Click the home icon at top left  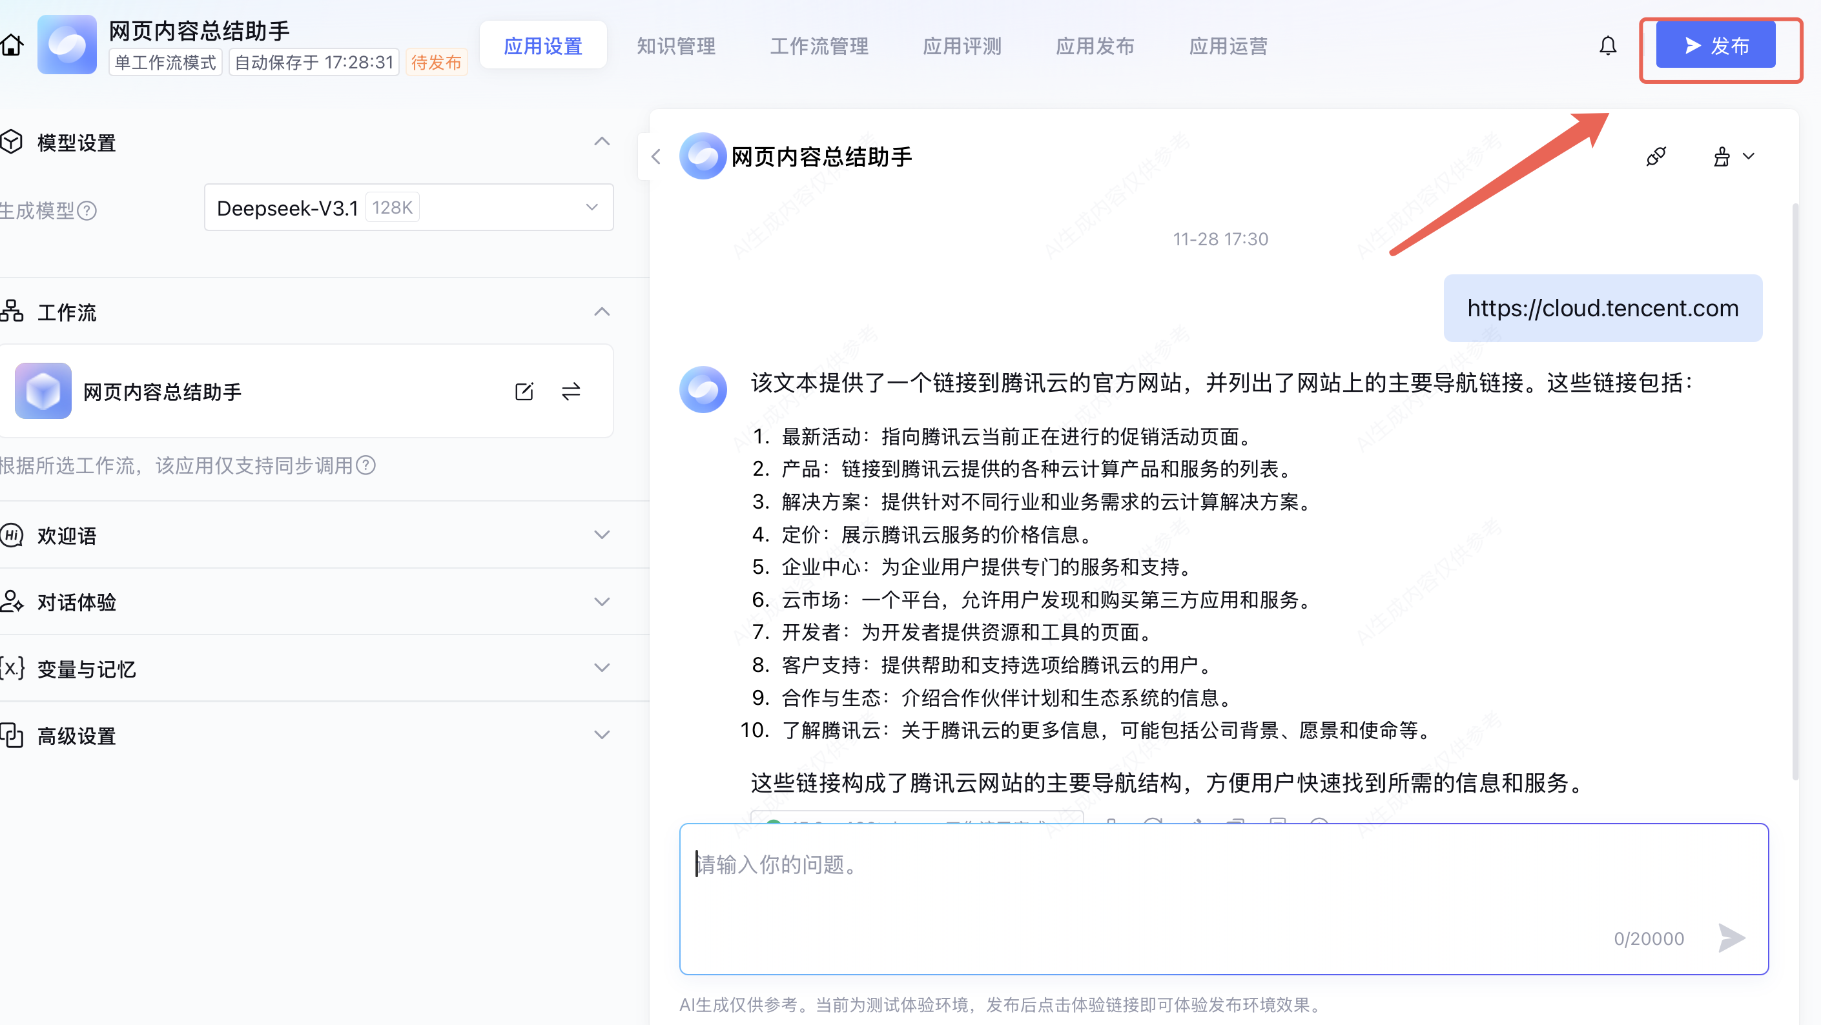click(12, 45)
